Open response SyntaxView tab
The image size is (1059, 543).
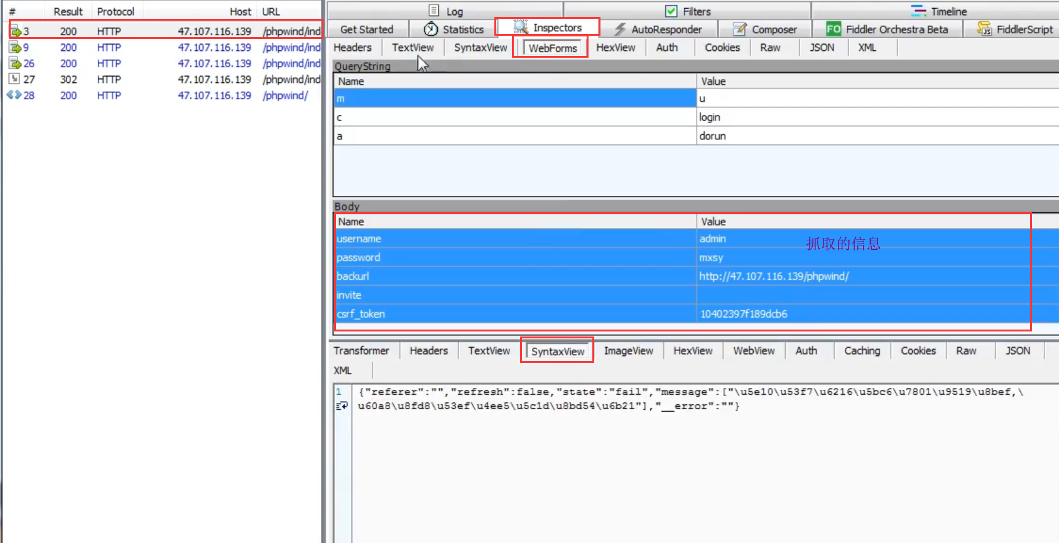point(557,351)
